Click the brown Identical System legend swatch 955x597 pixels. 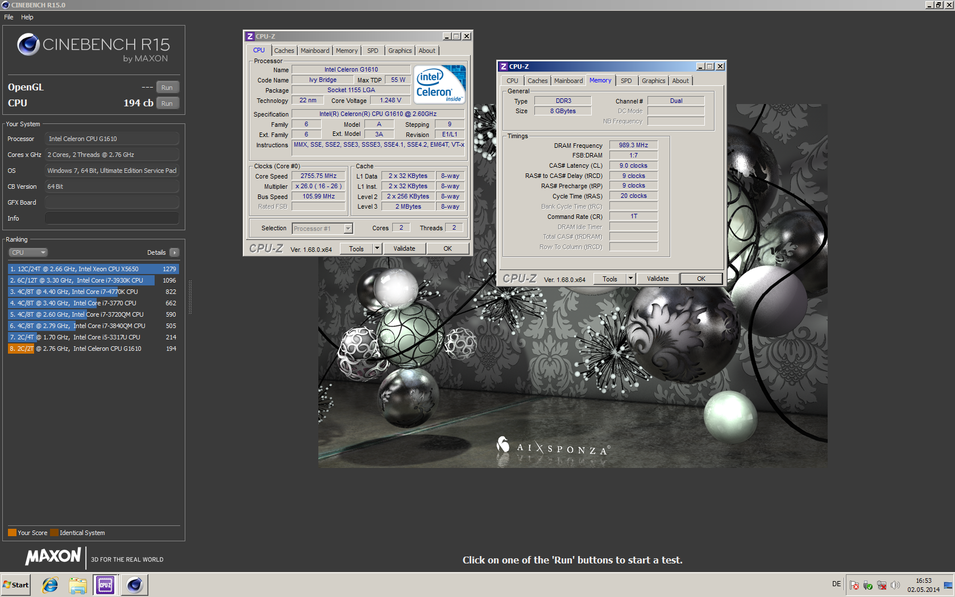(x=54, y=533)
